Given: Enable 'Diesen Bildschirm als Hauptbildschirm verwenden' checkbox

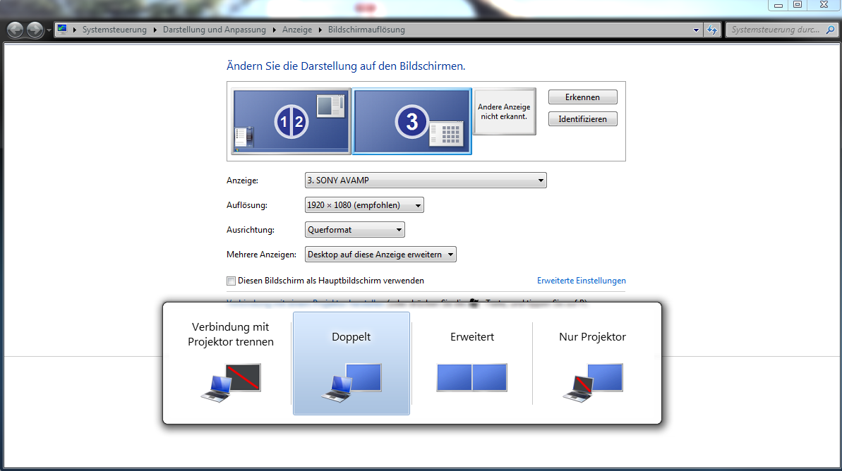Looking at the screenshot, I should 231,281.
